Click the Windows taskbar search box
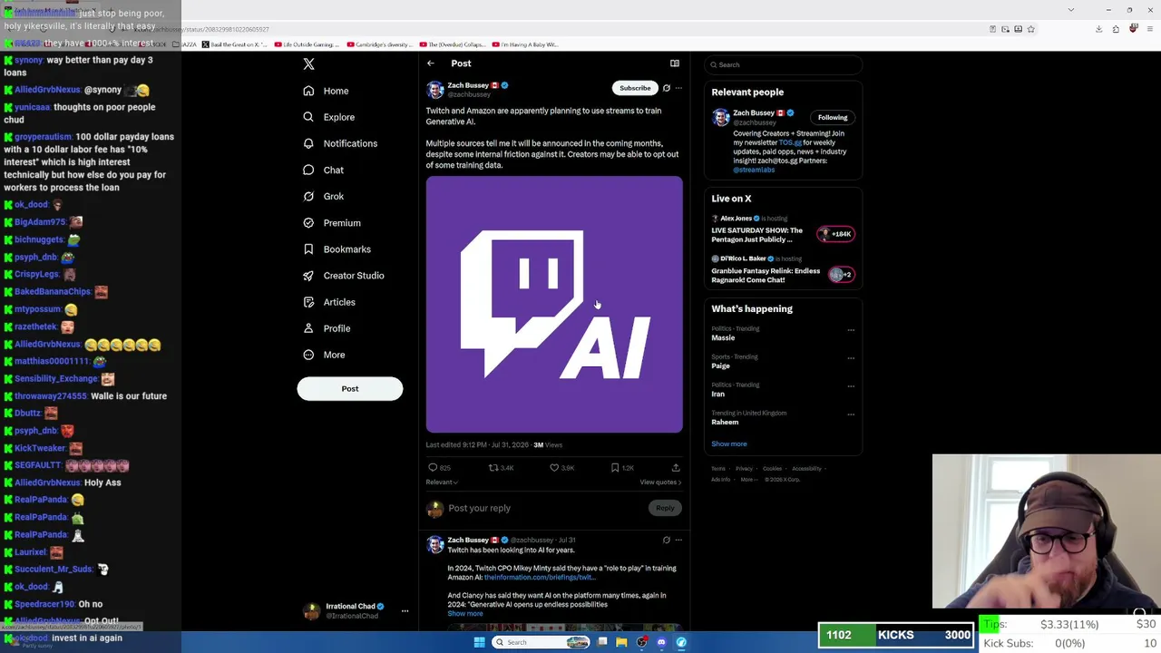Screen dimensions: 1161x653 pos(541,643)
